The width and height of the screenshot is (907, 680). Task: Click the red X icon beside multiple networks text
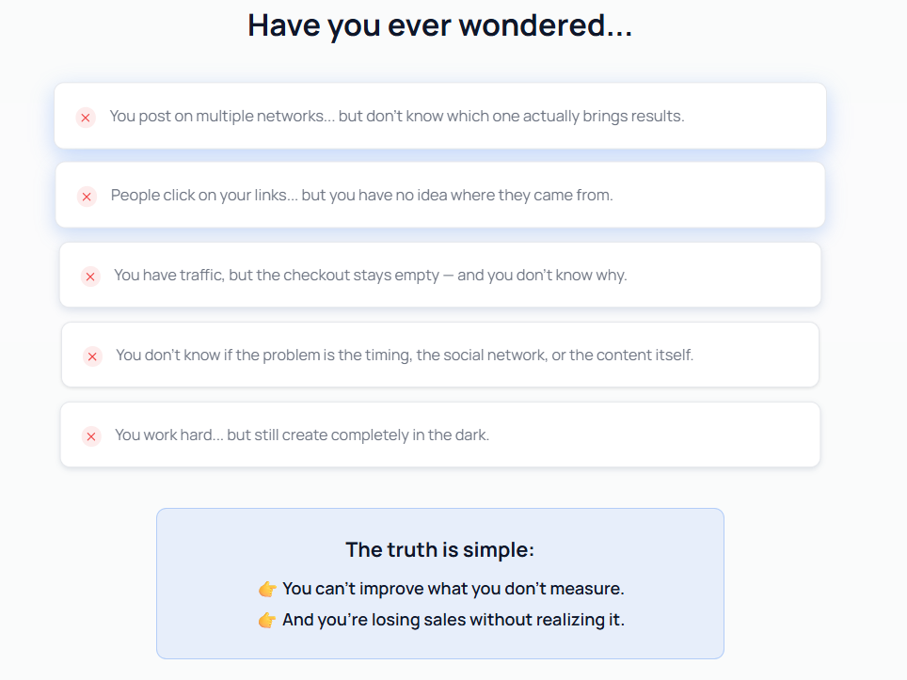tap(86, 118)
